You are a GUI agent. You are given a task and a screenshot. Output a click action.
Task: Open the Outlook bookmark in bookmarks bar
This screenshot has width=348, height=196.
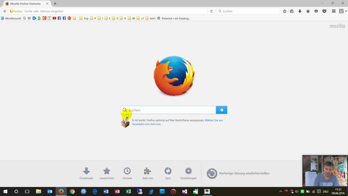[x=34, y=18]
